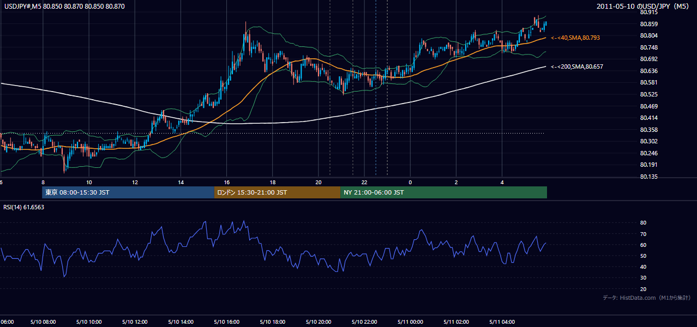Click the RSI(14) 61.6563 indicator label
Viewport: 697px width, 327px height.
click(x=24, y=207)
